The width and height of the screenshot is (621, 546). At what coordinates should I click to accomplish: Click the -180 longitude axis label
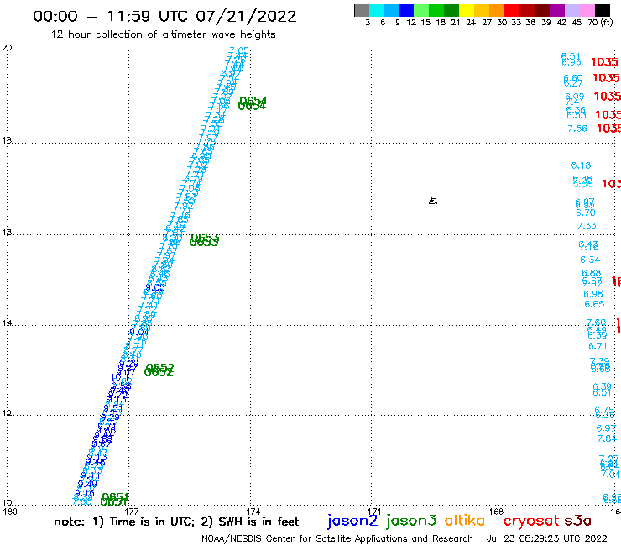[8, 512]
